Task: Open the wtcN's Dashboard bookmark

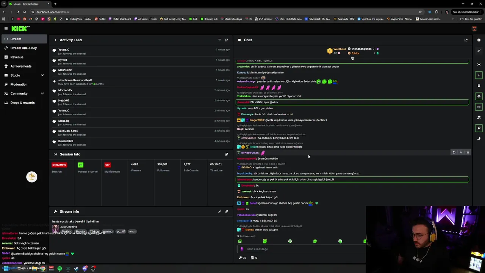Action: [120, 19]
